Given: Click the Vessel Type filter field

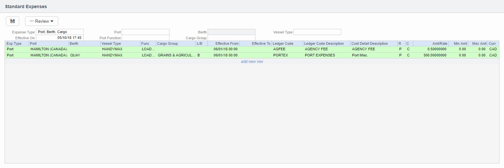Looking at the screenshot, I should (x=317, y=32).
